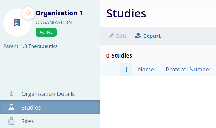Click the Organization 1 title text
This screenshot has width=216, height=128.
(59, 13)
